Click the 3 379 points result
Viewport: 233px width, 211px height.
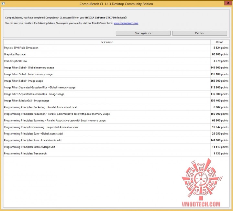221,61
